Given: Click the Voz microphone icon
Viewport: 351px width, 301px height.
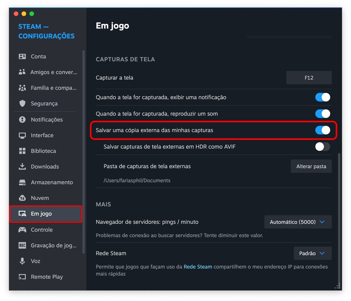Looking at the screenshot, I should pos(22,261).
